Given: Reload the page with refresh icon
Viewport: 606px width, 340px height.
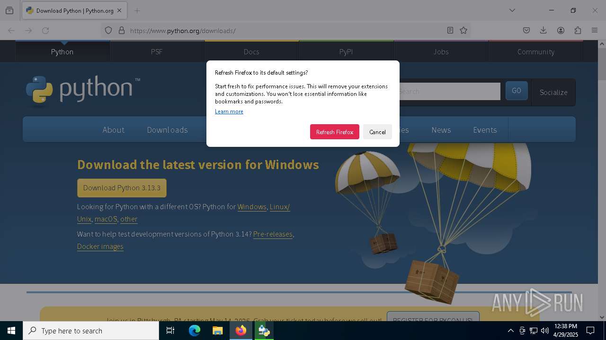Looking at the screenshot, I should coord(45,30).
